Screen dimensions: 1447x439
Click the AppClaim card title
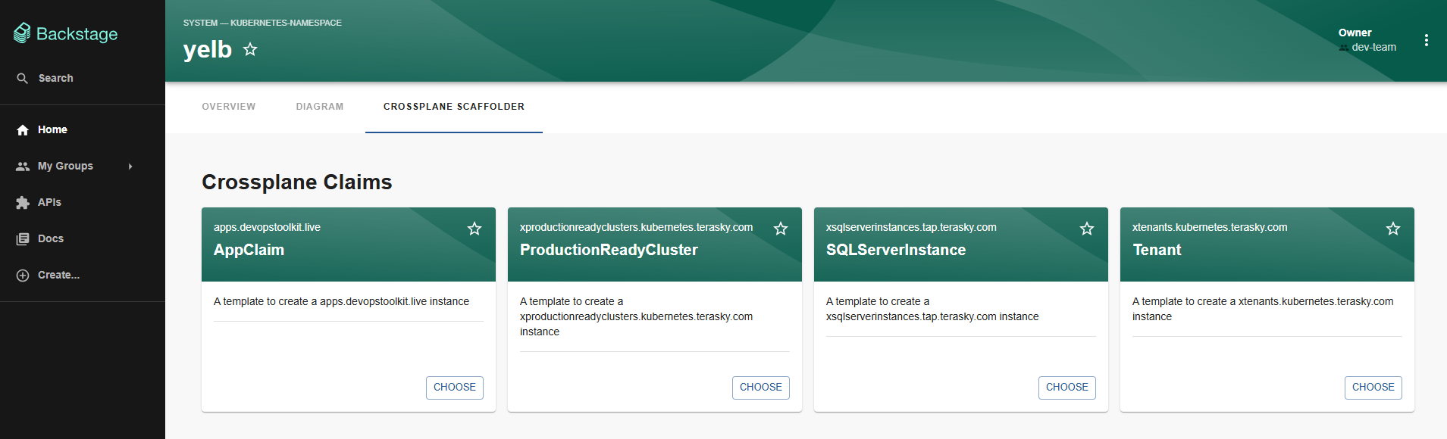[249, 250]
